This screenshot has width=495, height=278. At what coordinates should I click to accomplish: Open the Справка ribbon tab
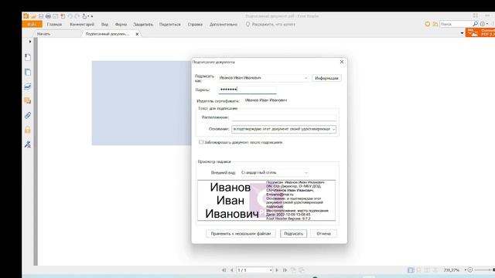(195, 24)
